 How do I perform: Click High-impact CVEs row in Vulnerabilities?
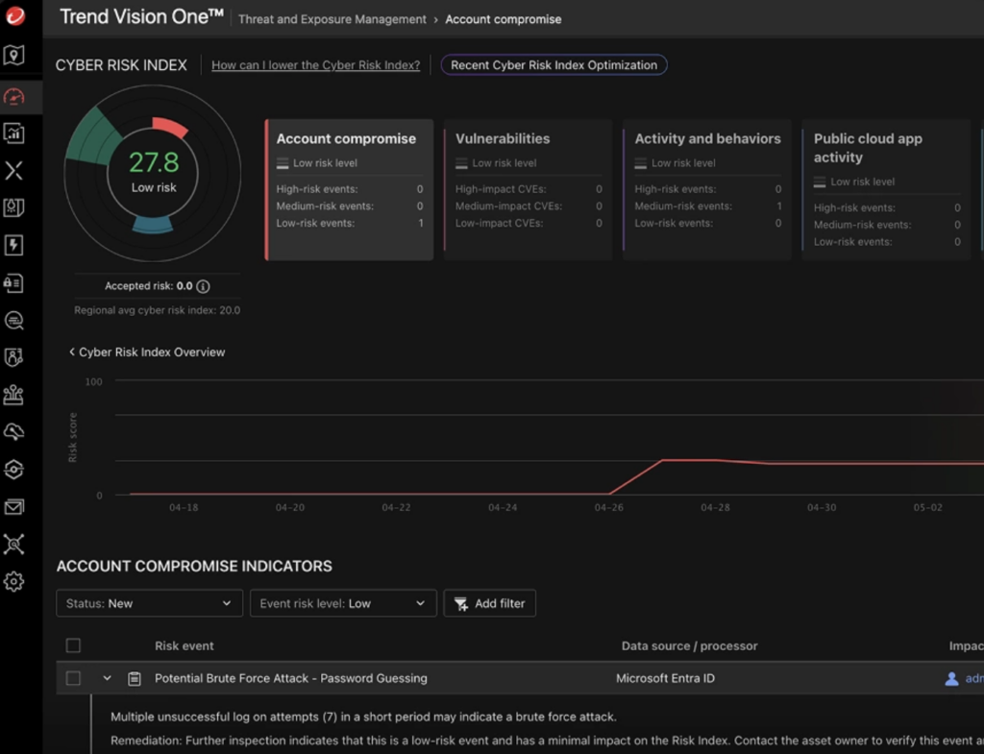click(x=529, y=189)
